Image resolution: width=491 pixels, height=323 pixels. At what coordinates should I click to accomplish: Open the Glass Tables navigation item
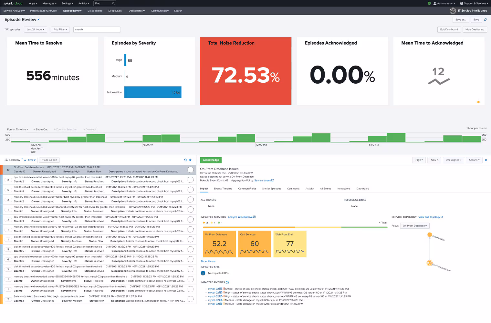tap(95, 11)
